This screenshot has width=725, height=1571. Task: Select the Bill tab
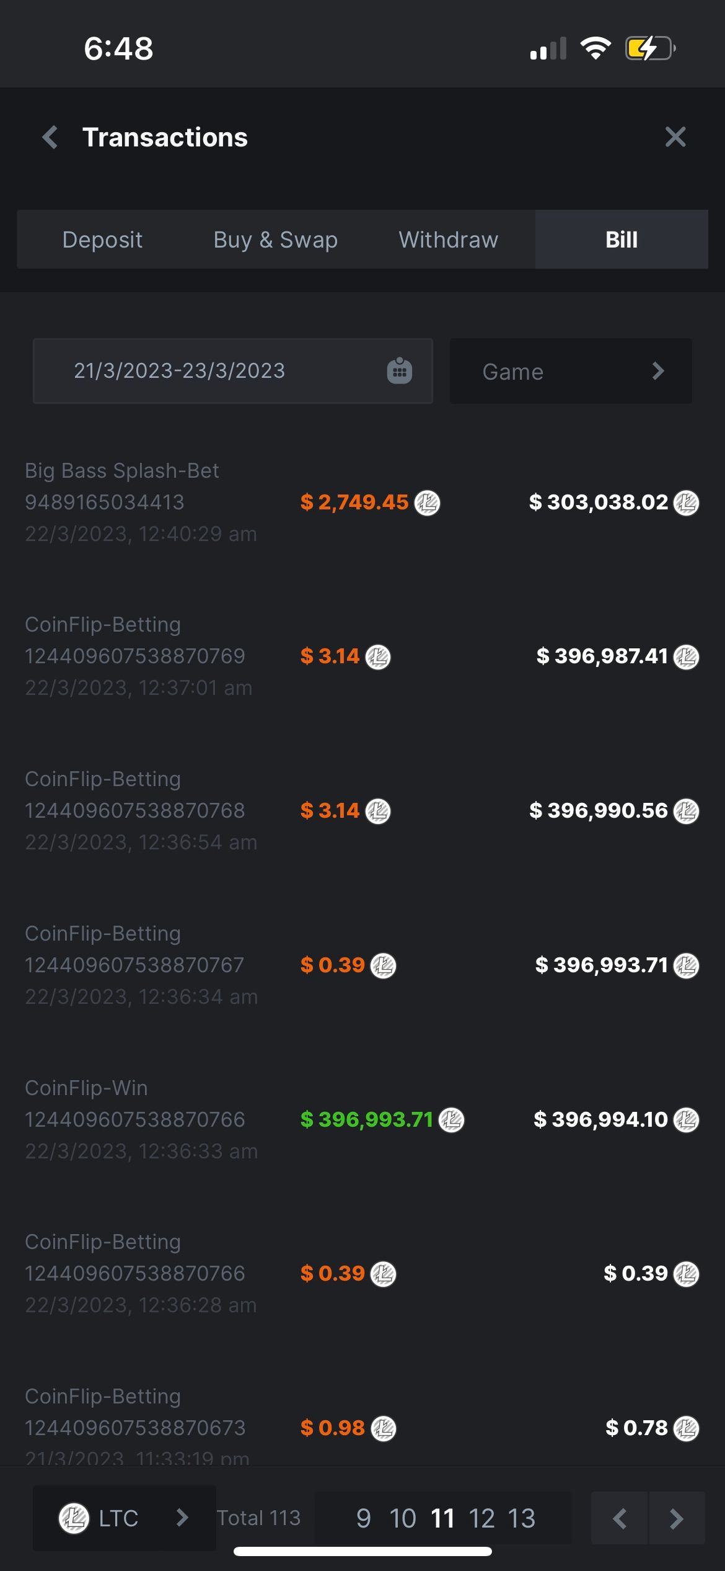(x=621, y=239)
